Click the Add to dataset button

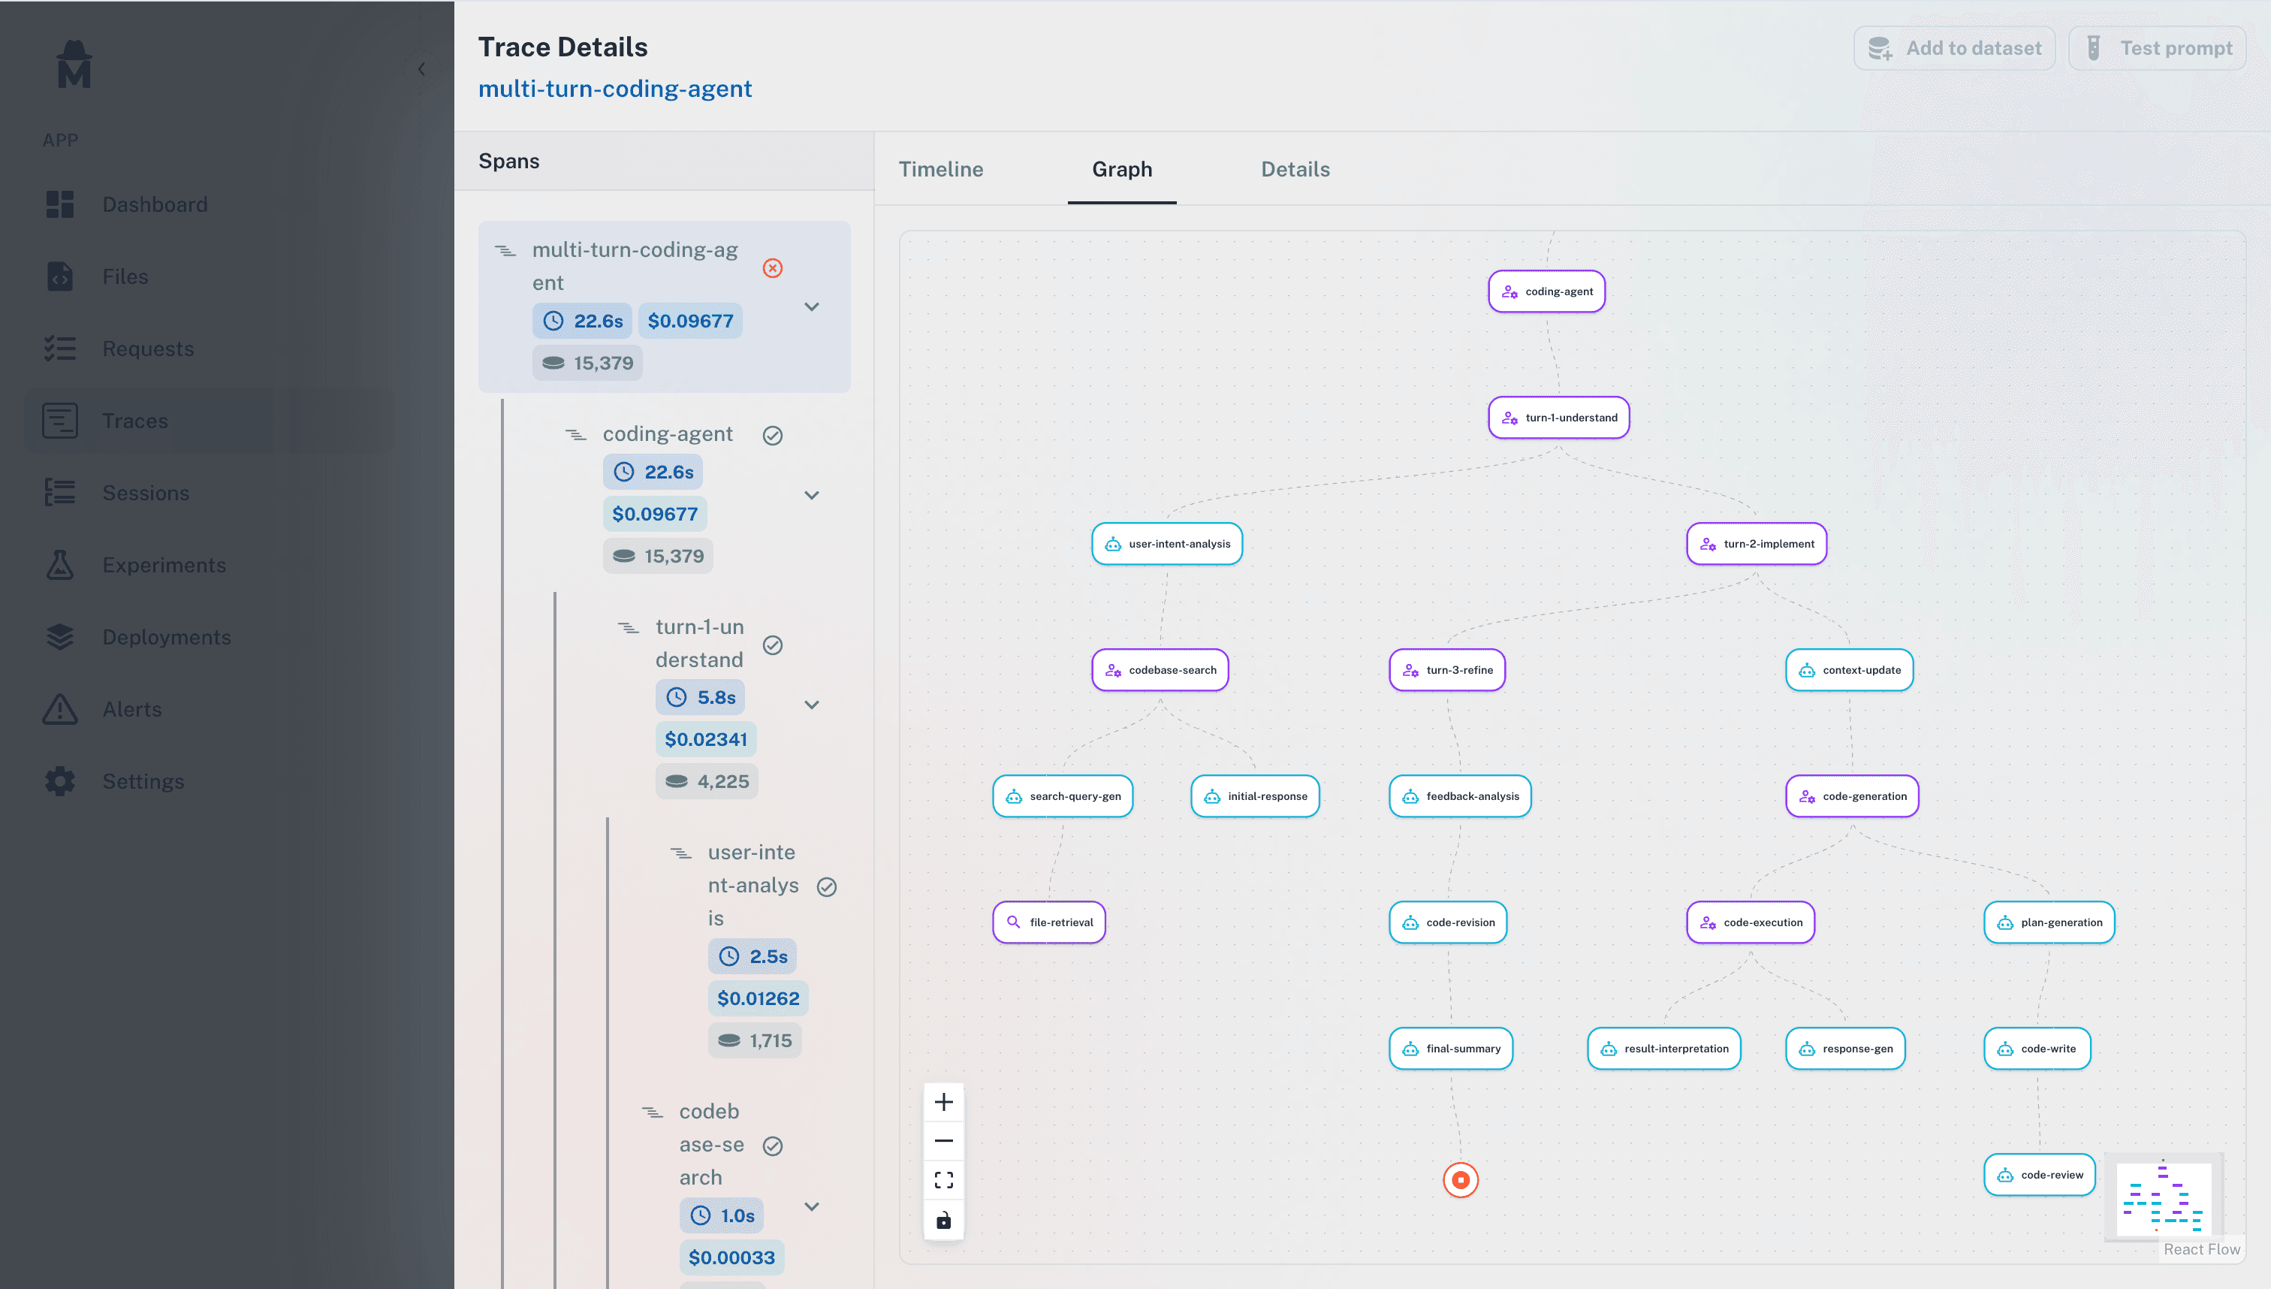click(x=1955, y=48)
